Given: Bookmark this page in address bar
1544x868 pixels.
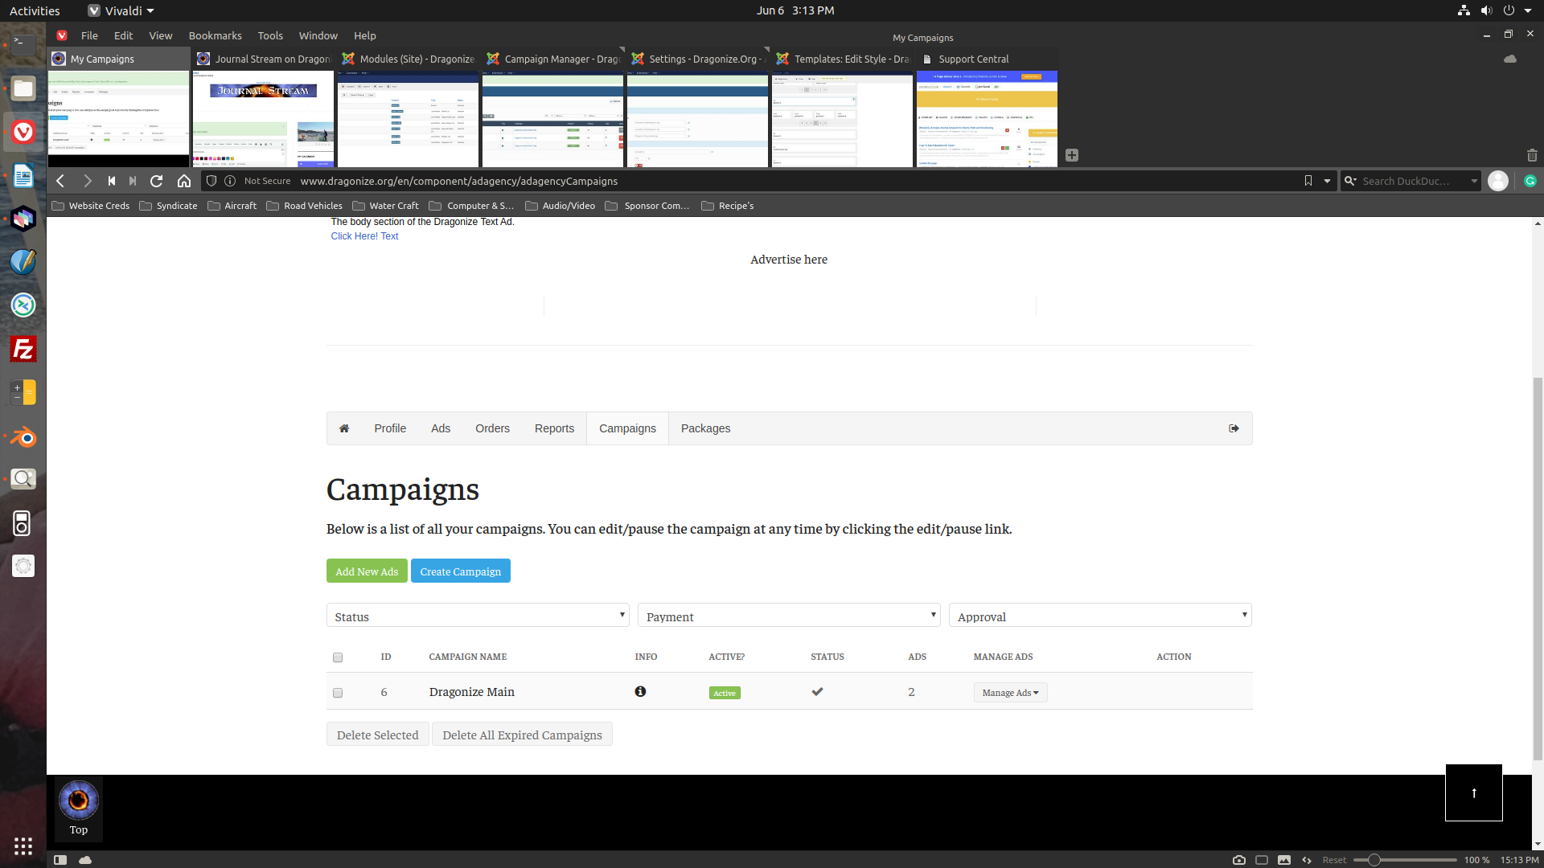Looking at the screenshot, I should pyautogui.click(x=1308, y=181).
